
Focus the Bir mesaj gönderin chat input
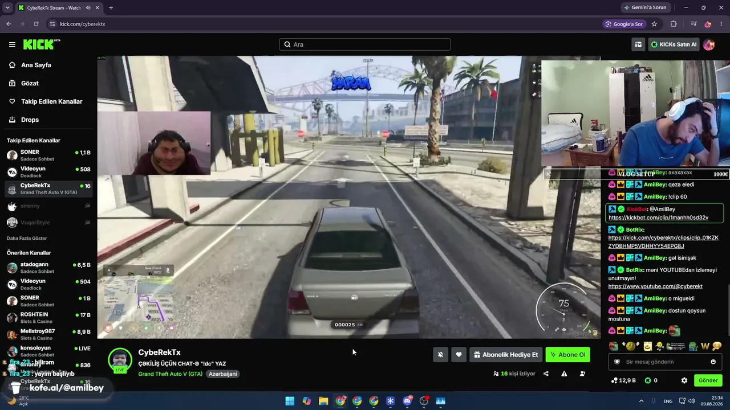[x=665, y=362]
